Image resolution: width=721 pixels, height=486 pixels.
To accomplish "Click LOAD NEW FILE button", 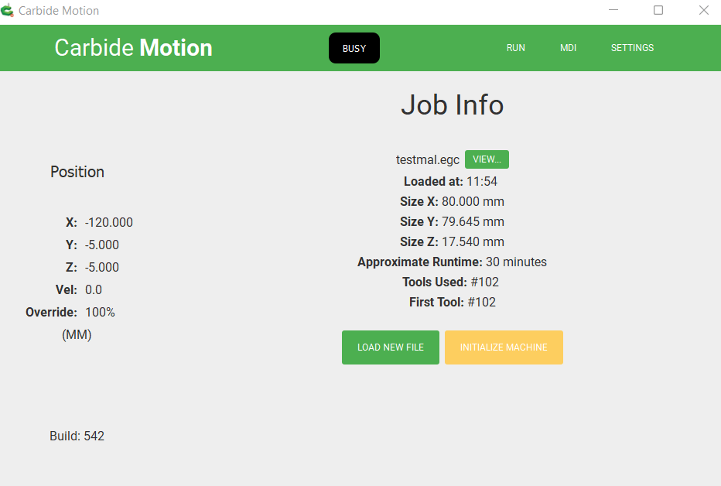I will coord(391,347).
